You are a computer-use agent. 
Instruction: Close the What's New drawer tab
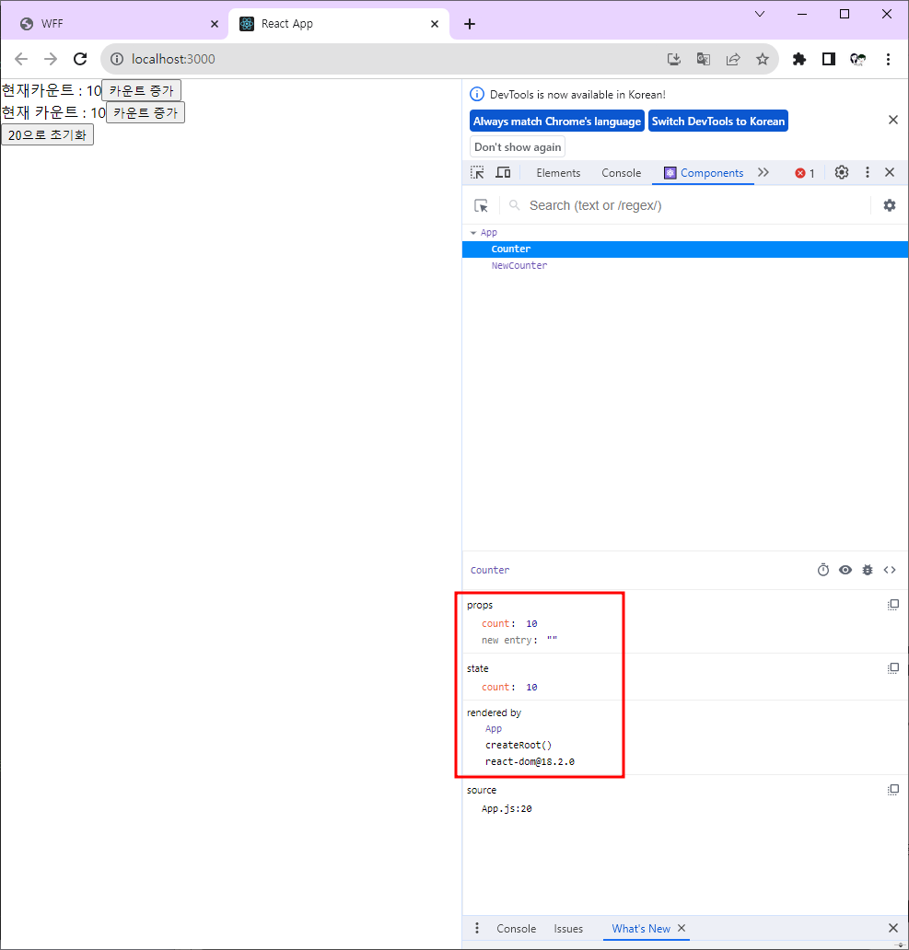click(682, 928)
